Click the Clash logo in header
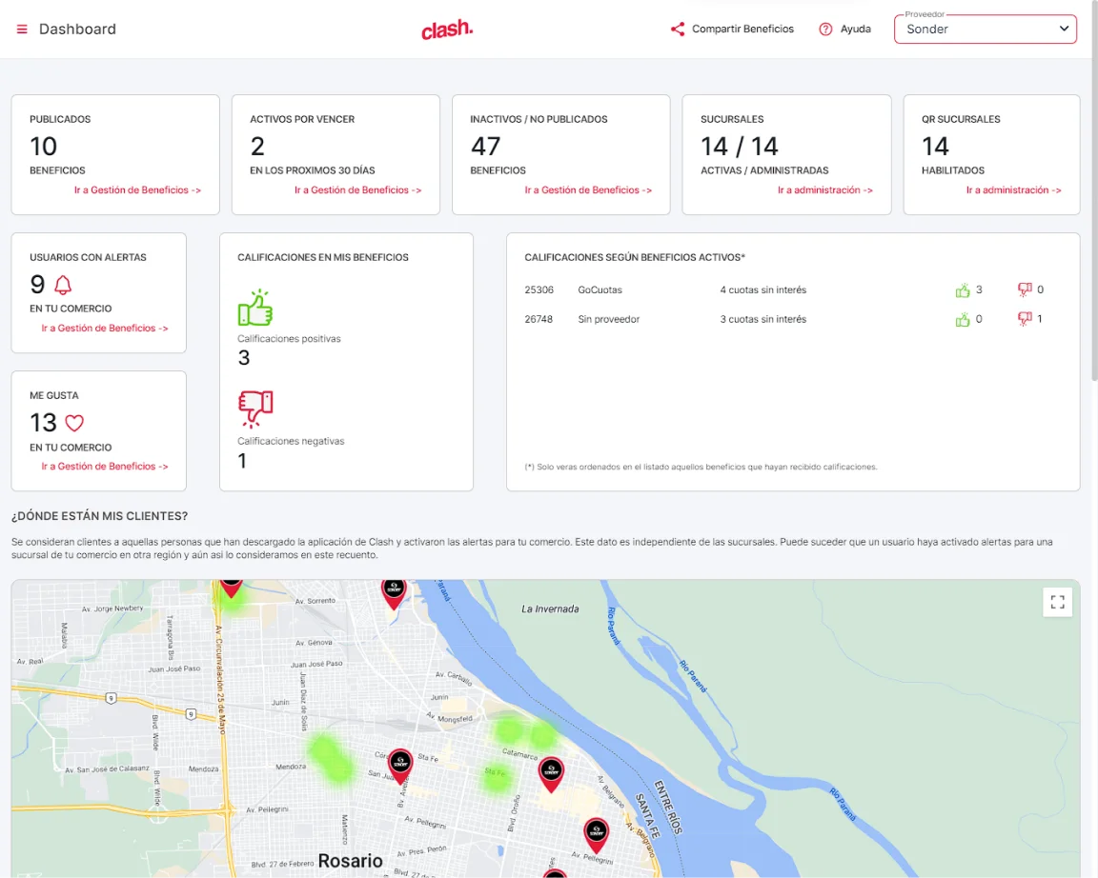The height and width of the screenshot is (878, 1098). point(447,30)
